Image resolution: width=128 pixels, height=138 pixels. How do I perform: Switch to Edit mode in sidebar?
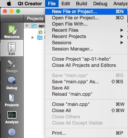(x=12, y=49)
